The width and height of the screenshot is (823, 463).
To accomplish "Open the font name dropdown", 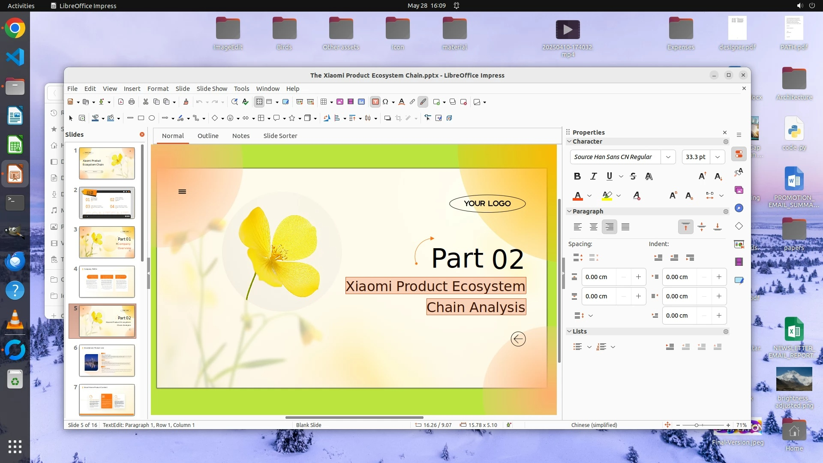I will pyautogui.click(x=668, y=157).
